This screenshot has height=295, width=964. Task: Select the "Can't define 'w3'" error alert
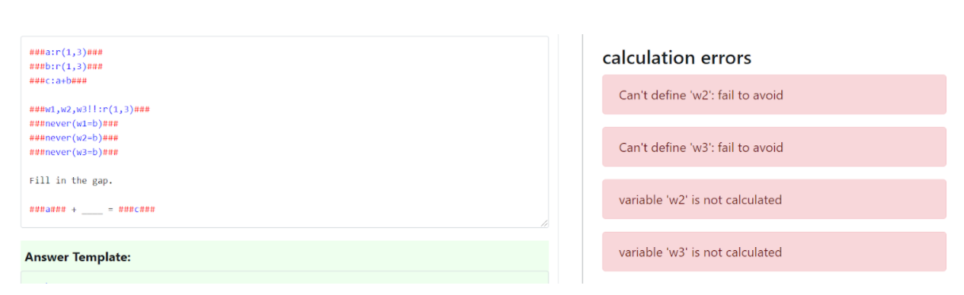(x=774, y=147)
